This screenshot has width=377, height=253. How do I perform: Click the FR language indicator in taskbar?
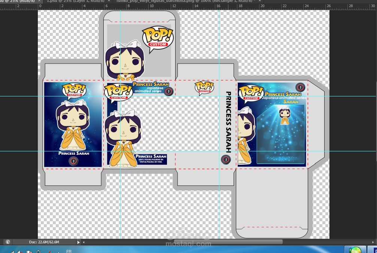pyautogui.click(x=69, y=252)
